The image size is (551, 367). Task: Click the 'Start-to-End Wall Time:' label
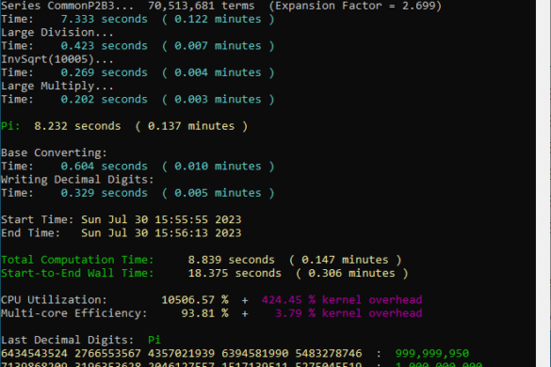tap(77, 273)
